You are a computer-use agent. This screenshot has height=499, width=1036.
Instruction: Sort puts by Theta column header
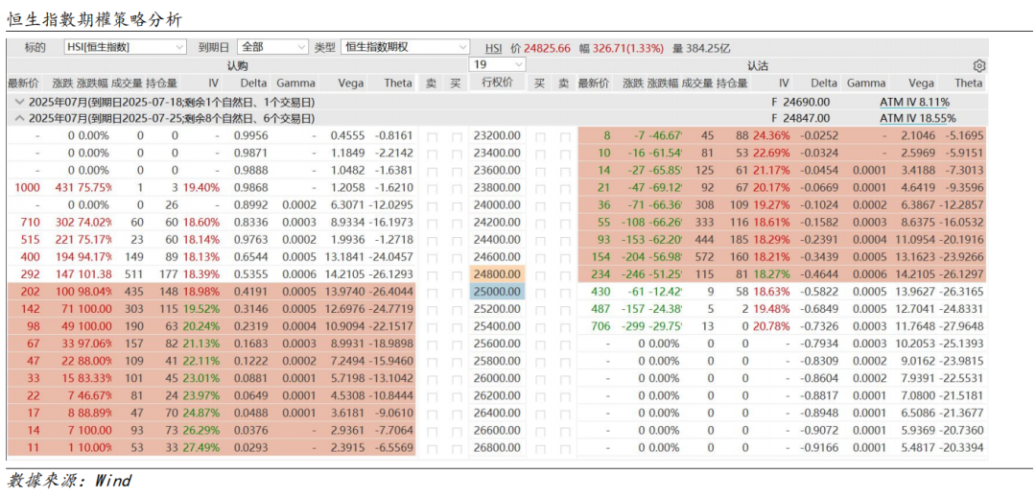(x=969, y=83)
